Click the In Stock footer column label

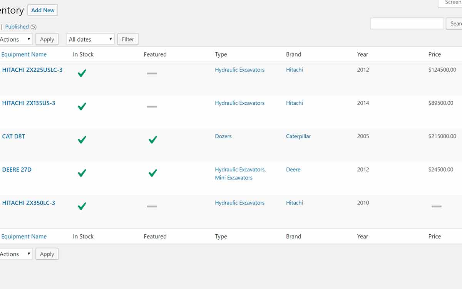click(83, 237)
